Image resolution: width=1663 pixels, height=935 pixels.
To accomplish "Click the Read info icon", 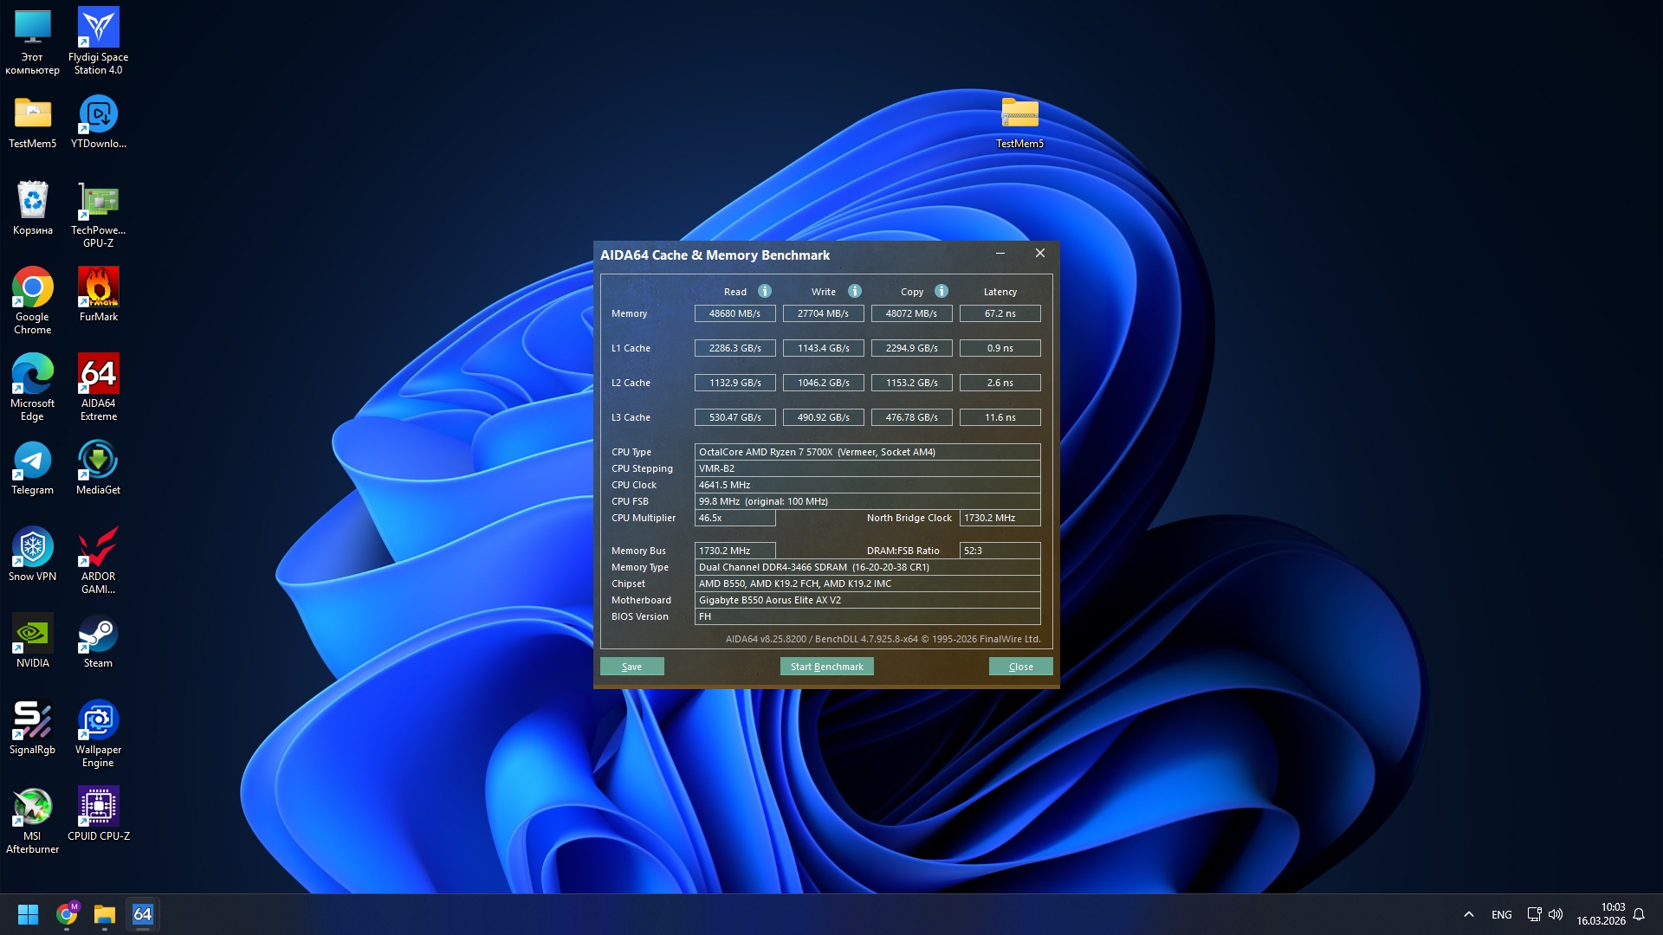I will pyautogui.click(x=764, y=291).
